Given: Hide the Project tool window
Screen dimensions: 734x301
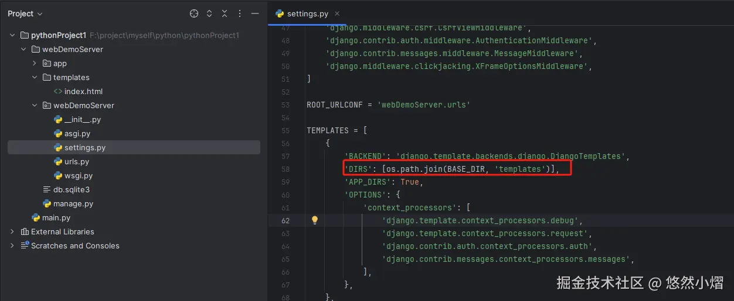Looking at the screenshot, I should pos(254,13).
